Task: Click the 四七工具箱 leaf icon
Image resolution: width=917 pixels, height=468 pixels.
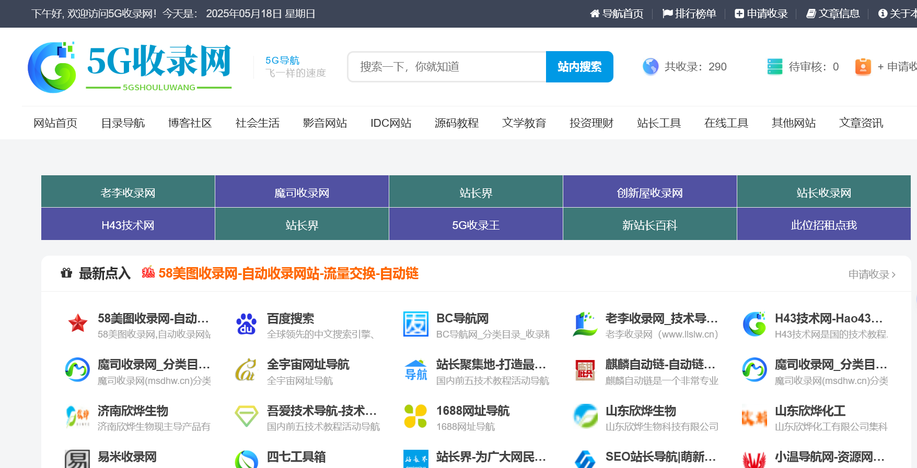Action: click(x=247, y=460)
